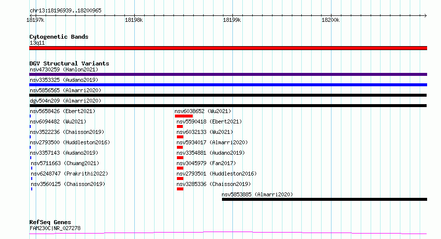Click the black bar under nsv5856565
Viewport: 441px width, 239px height.
point(228,95)
